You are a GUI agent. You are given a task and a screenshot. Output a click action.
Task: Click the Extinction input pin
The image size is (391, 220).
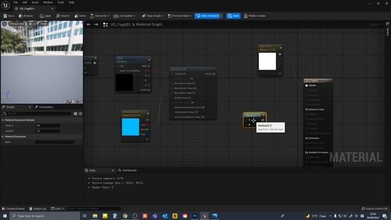click(x=307, y=138)
